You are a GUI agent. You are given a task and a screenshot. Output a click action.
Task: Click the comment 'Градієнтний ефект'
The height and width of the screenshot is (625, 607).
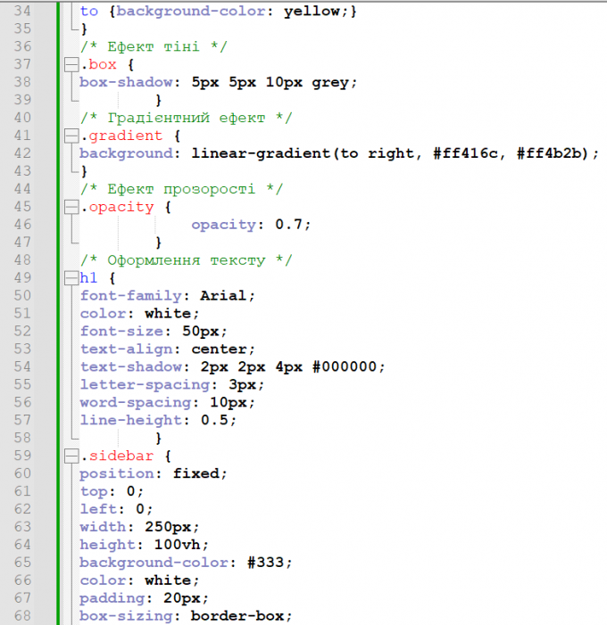click(186, 118)
